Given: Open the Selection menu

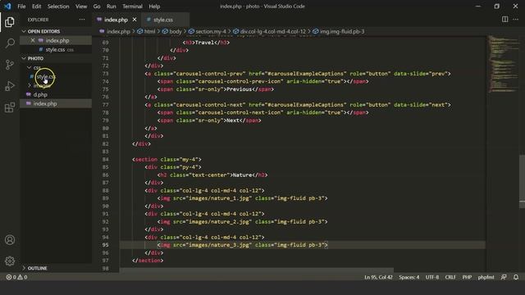Looking at the screenshot, I should pyautogui.click(x=58, y=7).
